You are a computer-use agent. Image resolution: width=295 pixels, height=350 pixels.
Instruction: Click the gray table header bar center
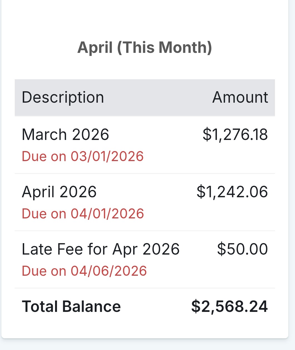[x=145, y=97]
